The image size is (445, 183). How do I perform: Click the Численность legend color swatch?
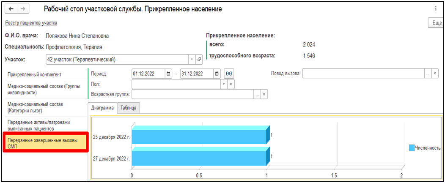pos(412,148)
